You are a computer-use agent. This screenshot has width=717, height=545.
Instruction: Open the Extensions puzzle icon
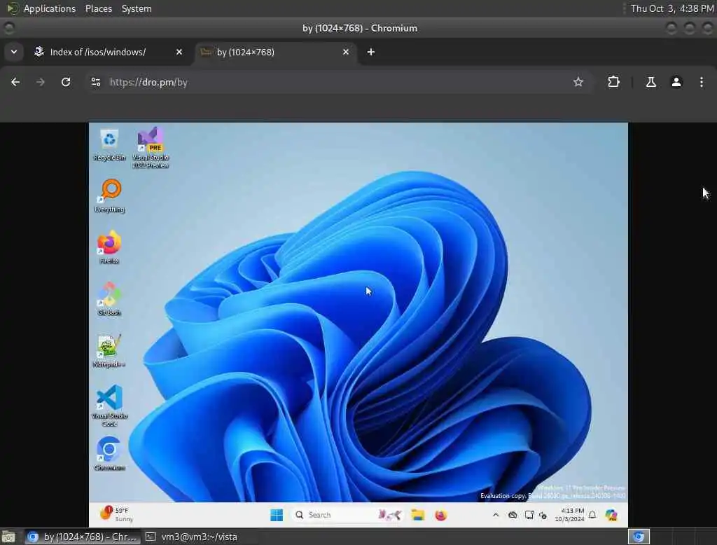pyautogui.click(x=613, y=82)
